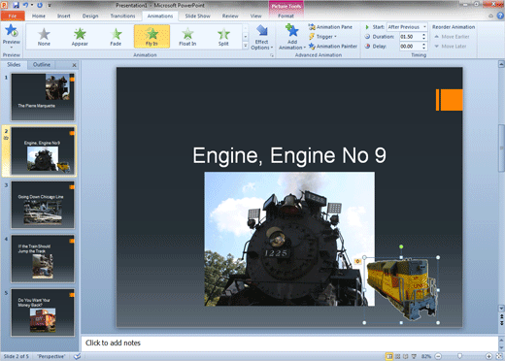This screenshot has height=361, width=505.
Task: Click the File button
Action: 13,16
